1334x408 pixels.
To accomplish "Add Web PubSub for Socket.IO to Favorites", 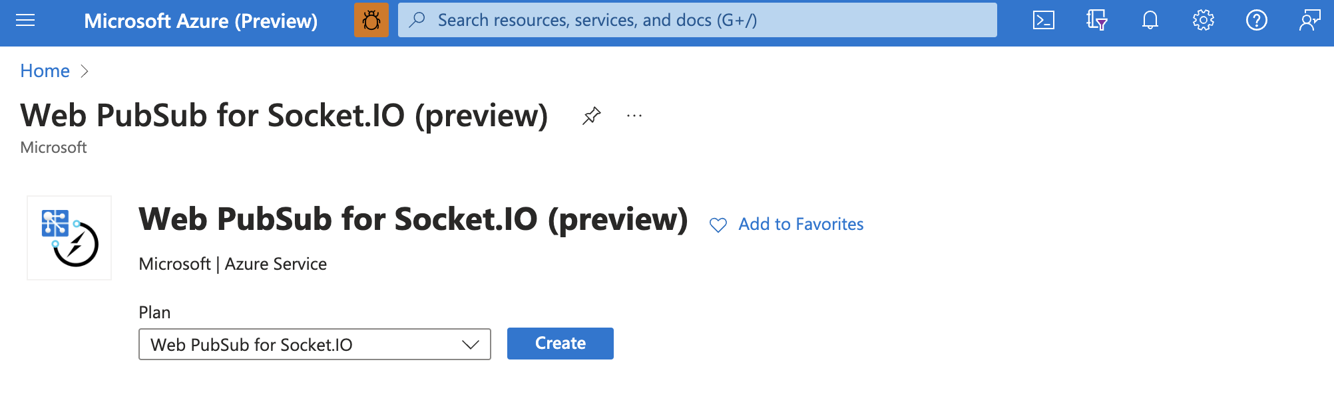I will [799, 224].
